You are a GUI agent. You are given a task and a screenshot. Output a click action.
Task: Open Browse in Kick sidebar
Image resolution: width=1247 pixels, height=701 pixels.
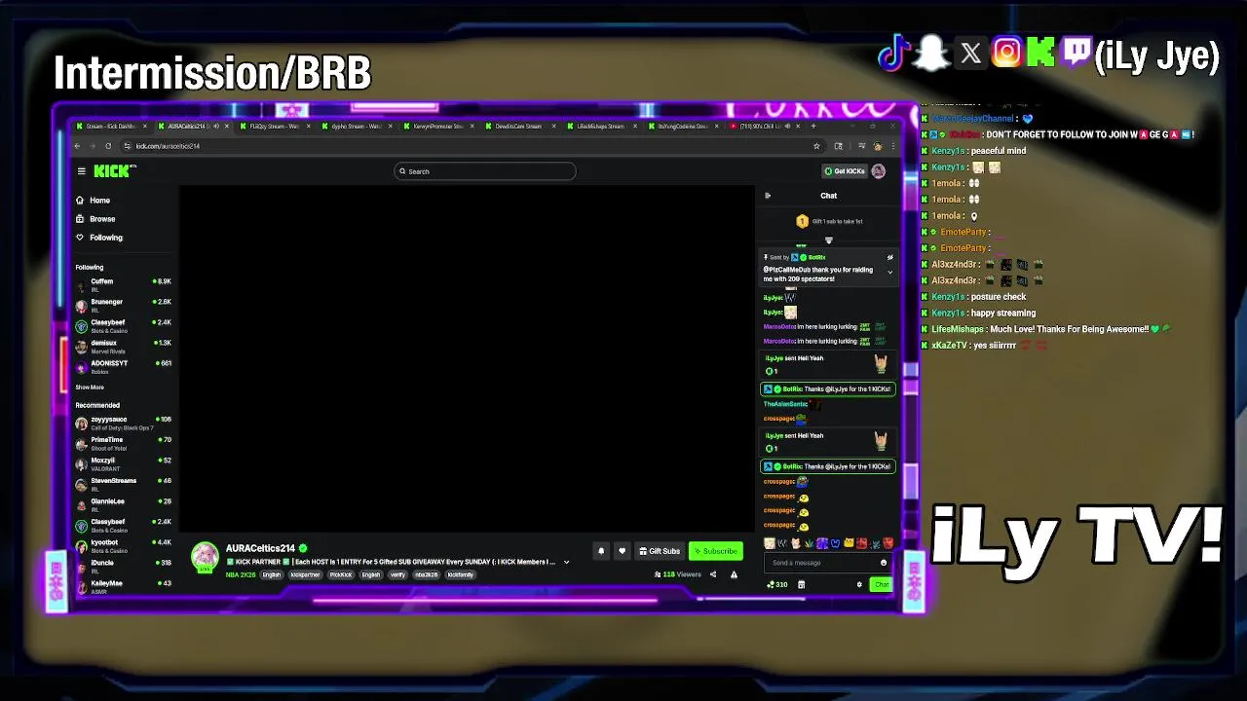click(95, 219)
